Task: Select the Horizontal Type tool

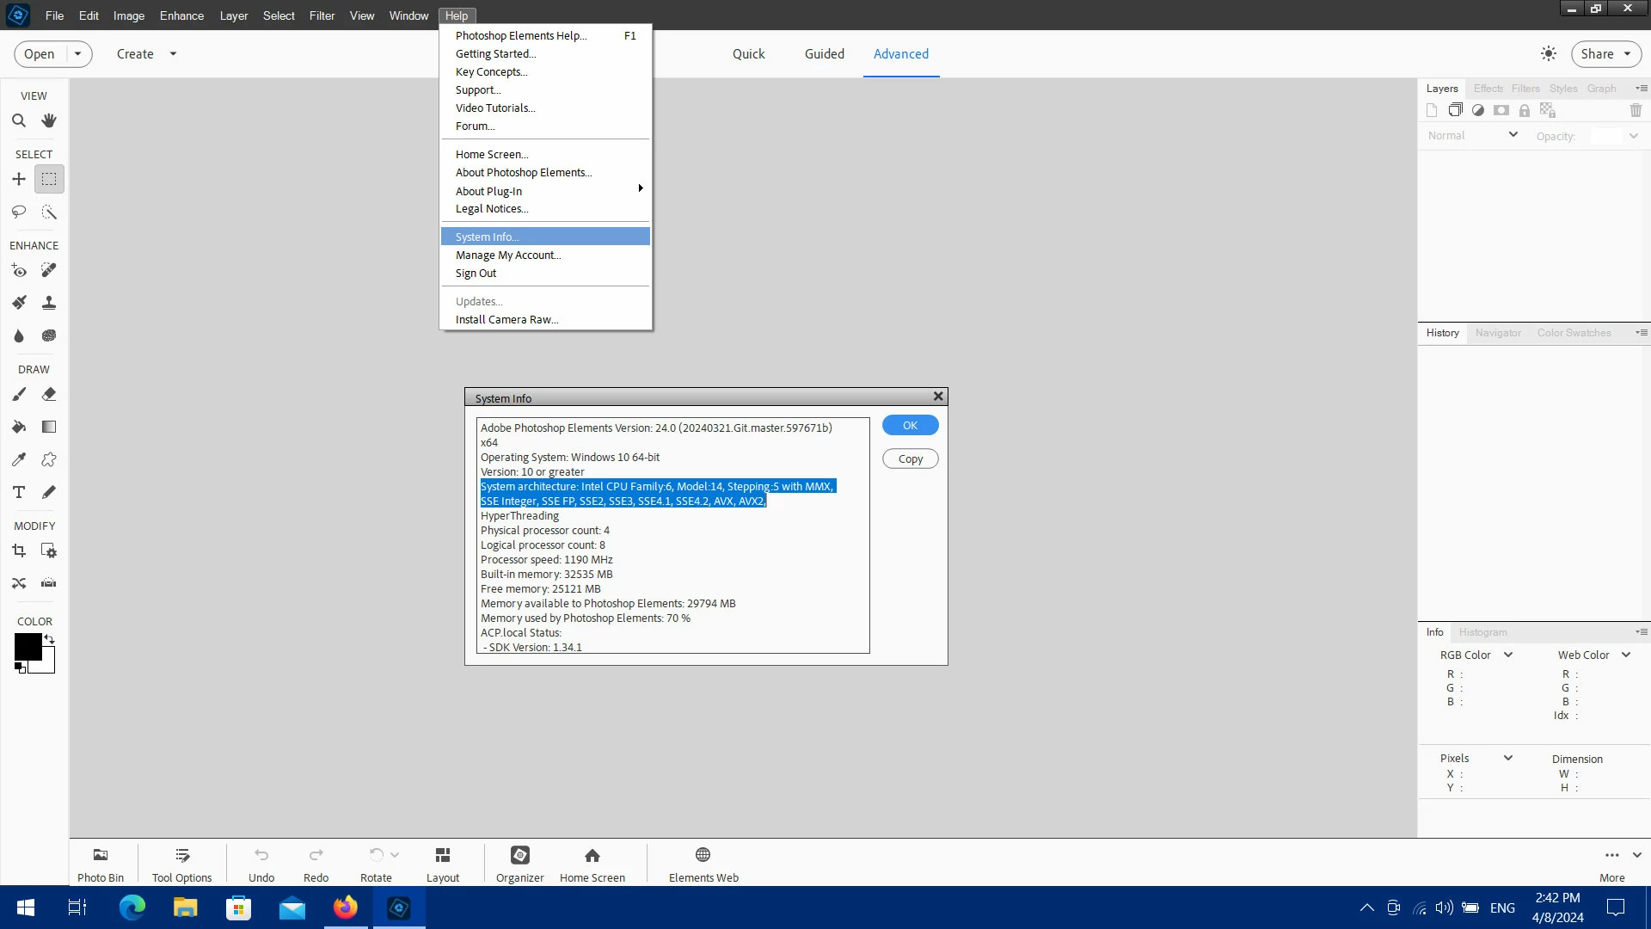Action: (x=19, y=492)
